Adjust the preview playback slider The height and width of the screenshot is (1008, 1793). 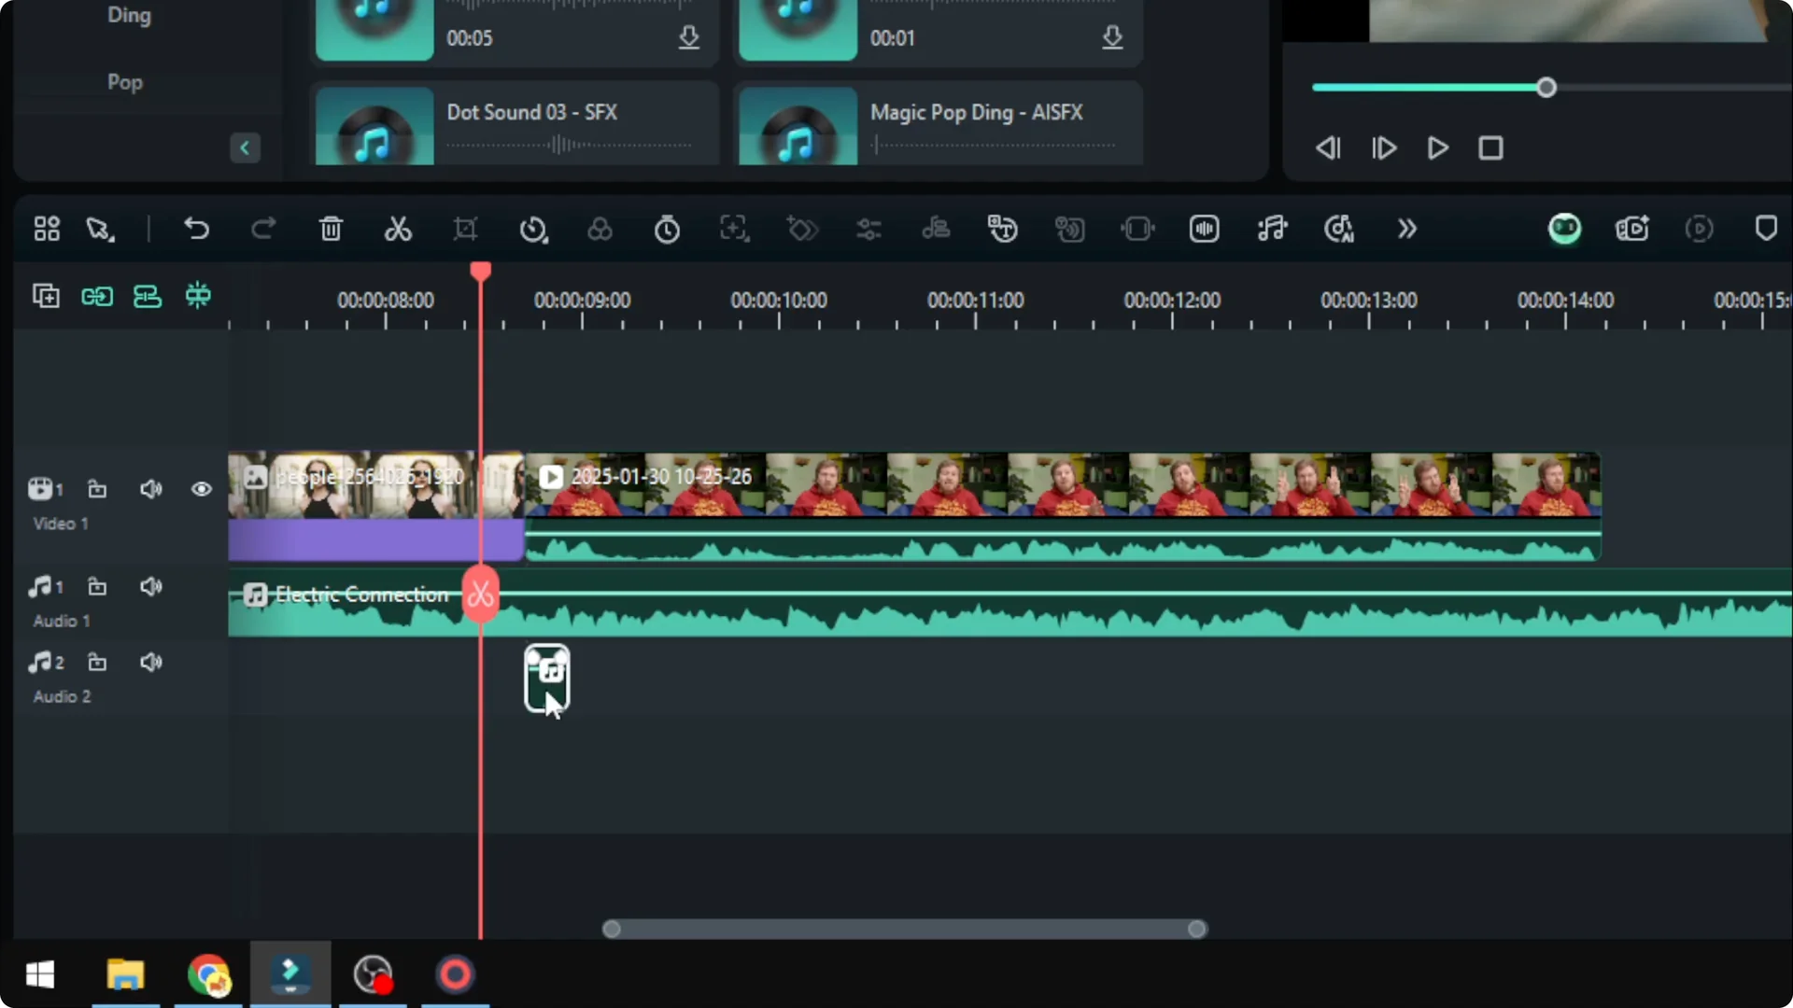tap(1547, 87)
